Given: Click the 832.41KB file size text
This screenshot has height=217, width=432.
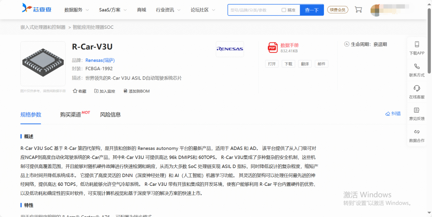Looking at the screenshot, I should pyautogui.click(x=289, y=51).
